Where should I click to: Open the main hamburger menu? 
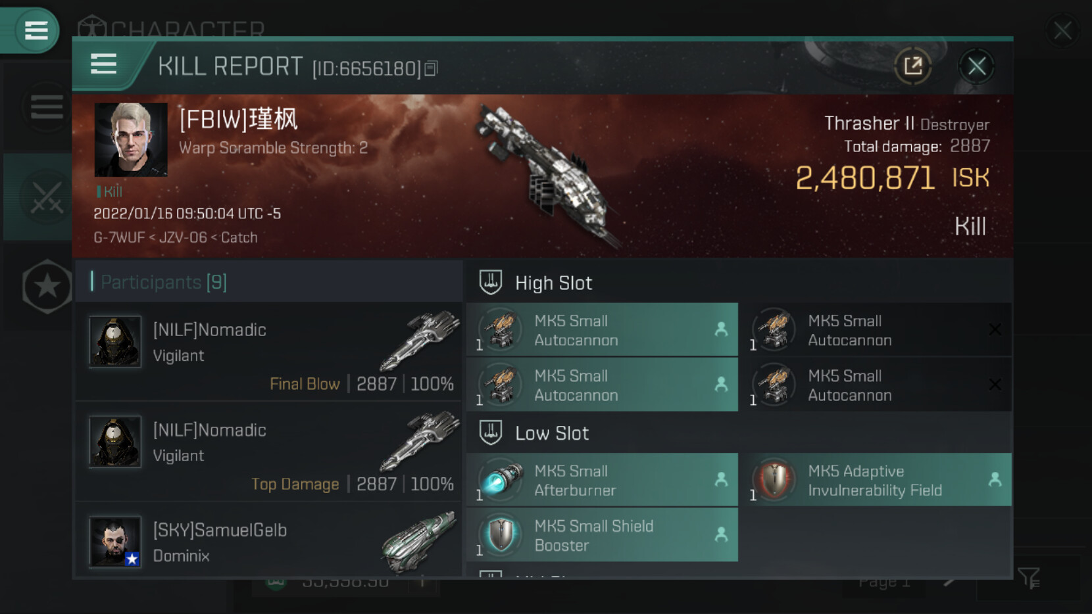pos(35,30)
